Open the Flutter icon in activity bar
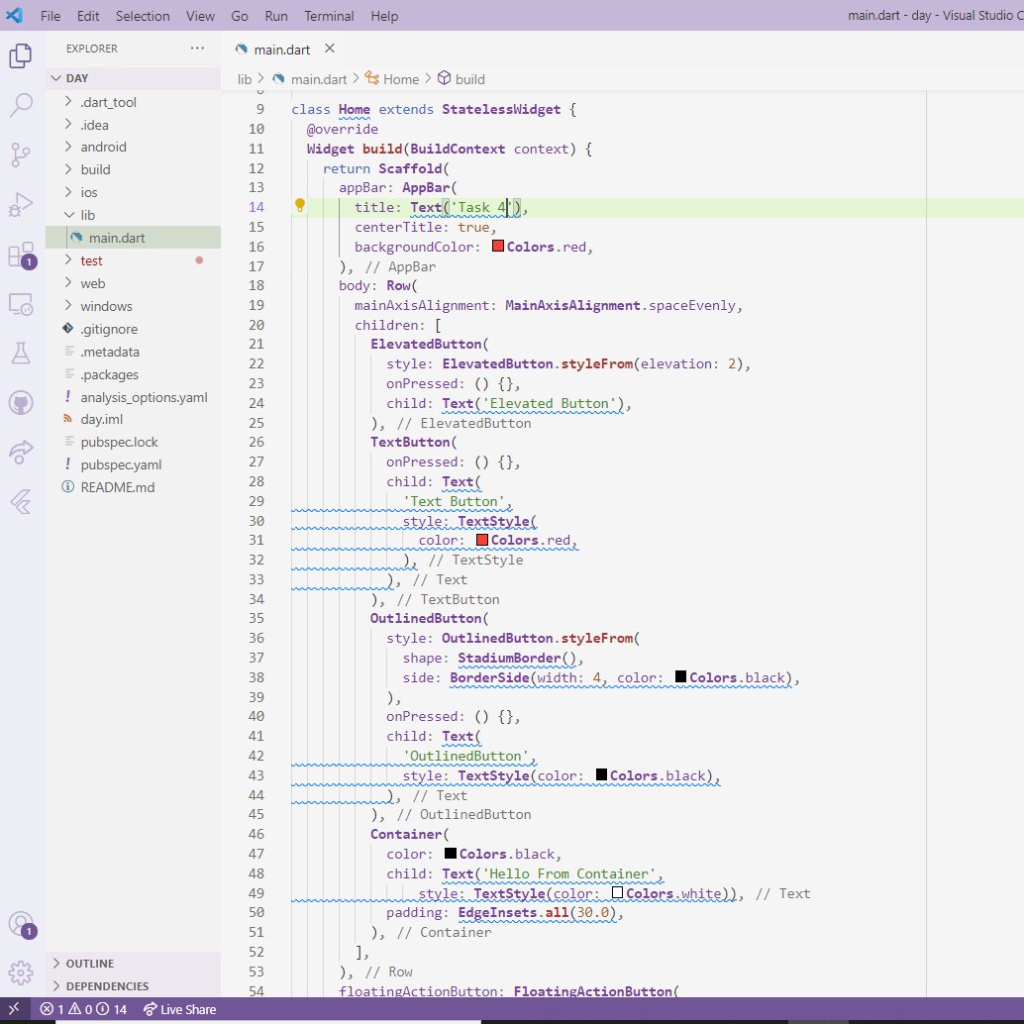Viewport: 1024px width, 1024px height. pyautogui.click(x=21, y=501)
